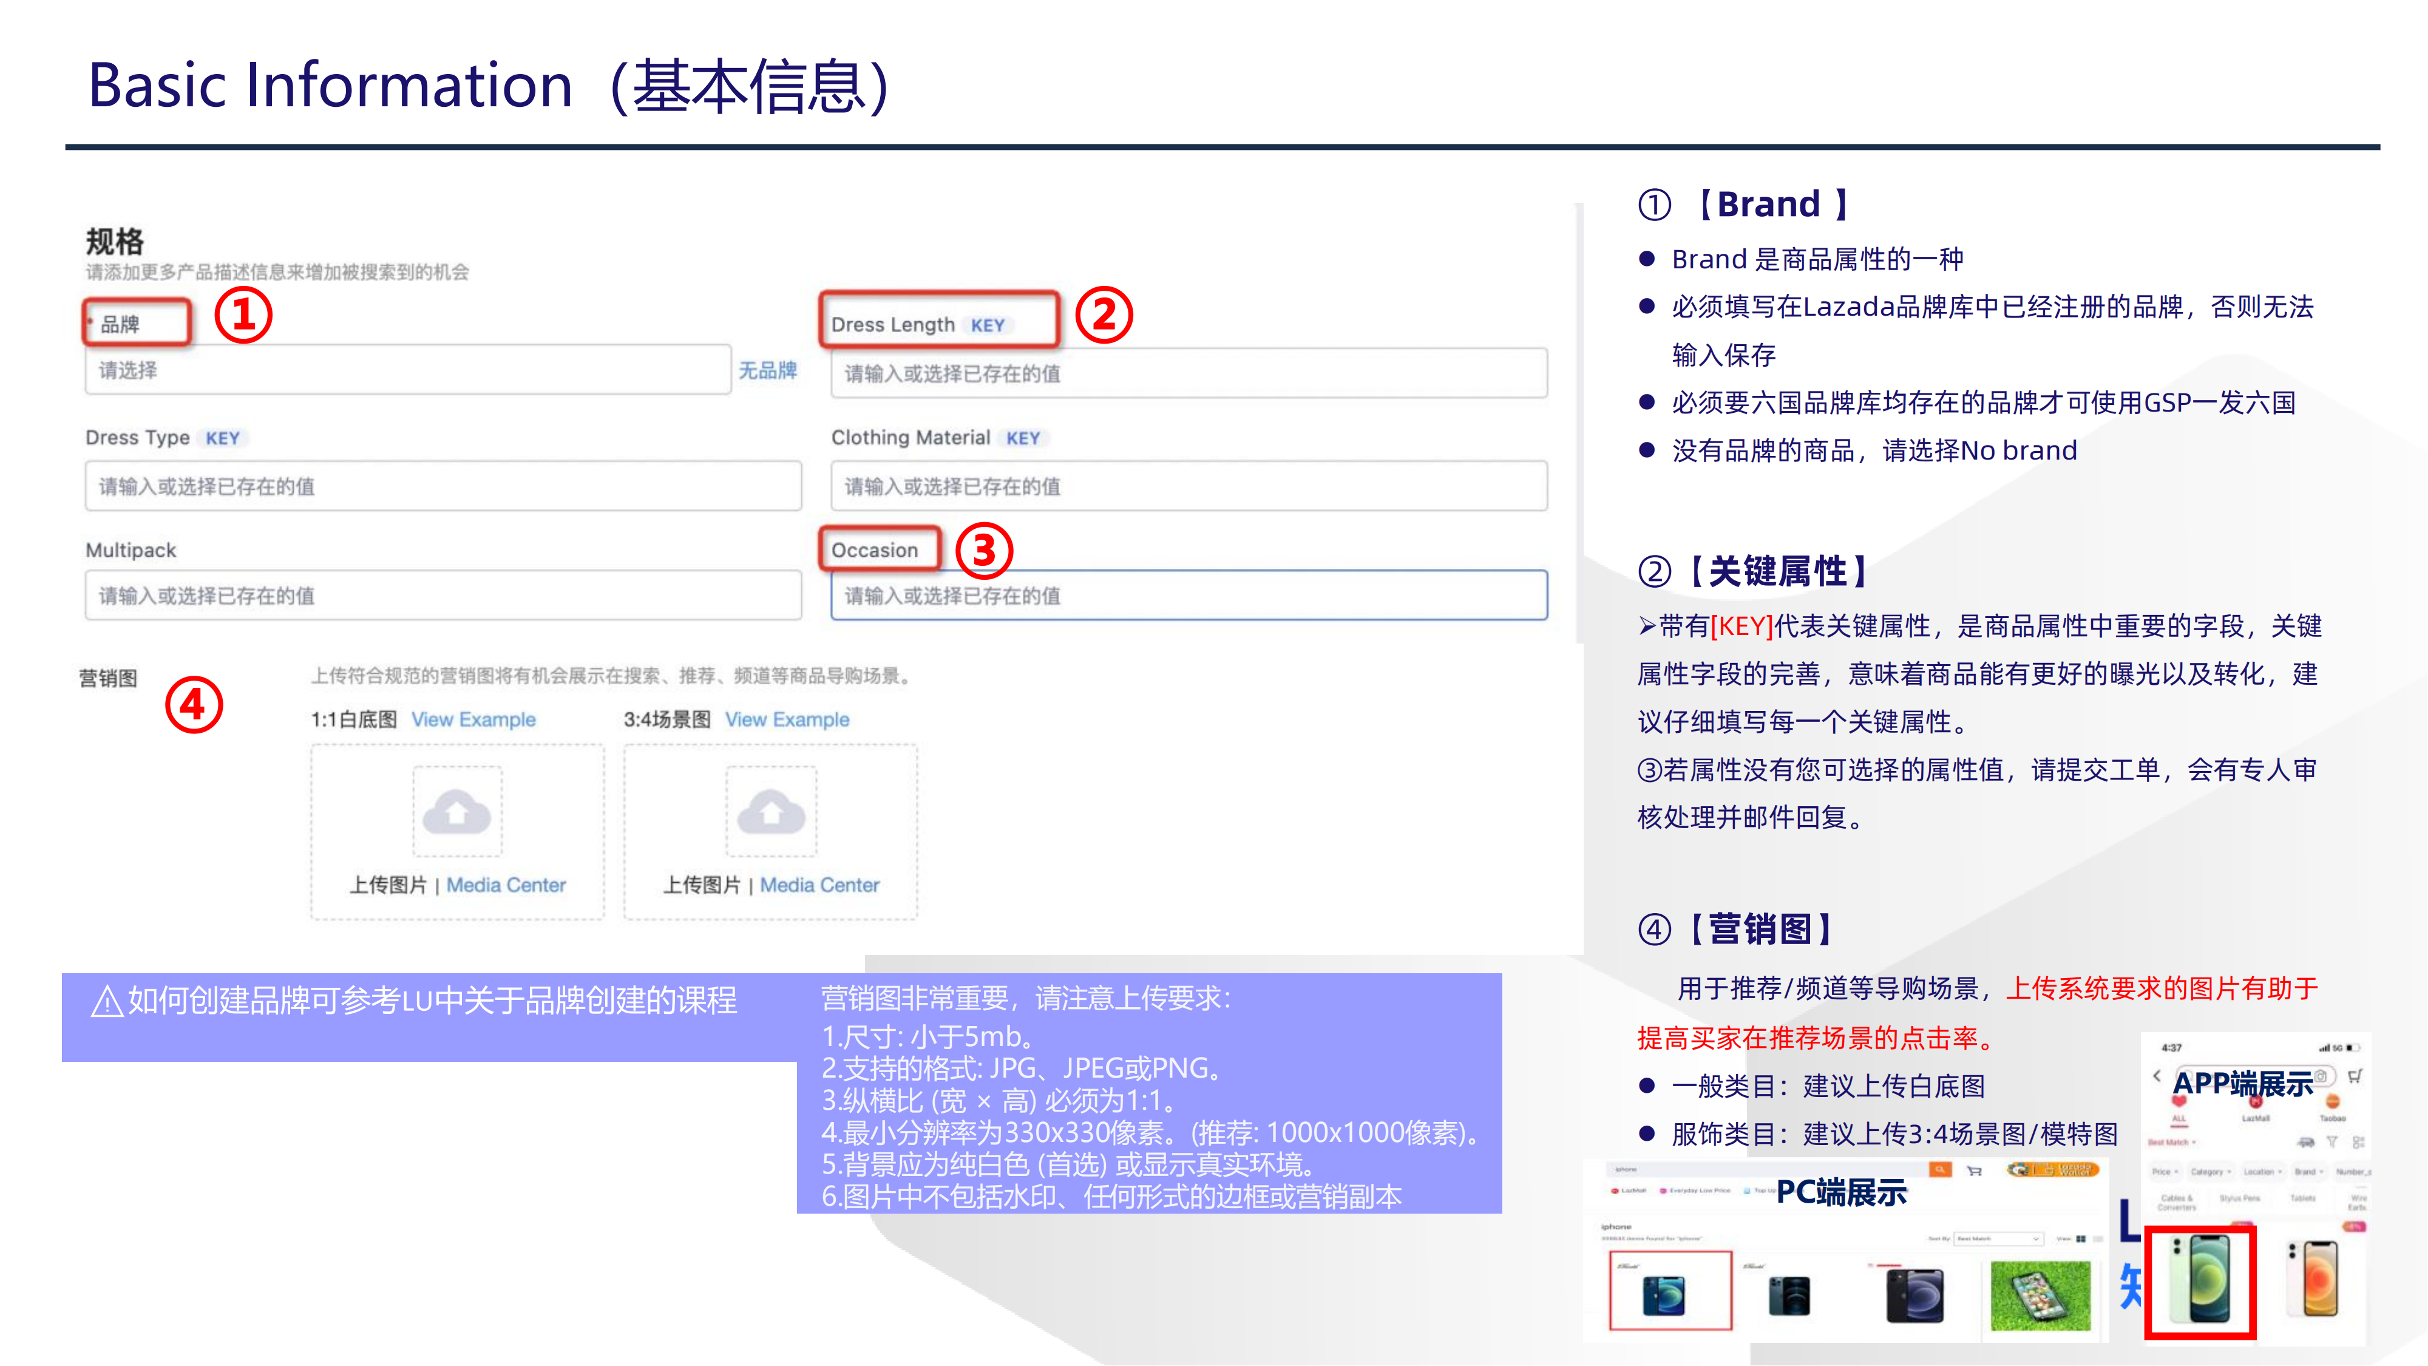Toggle grid view in PC search results

[x=2081, y=1240]
